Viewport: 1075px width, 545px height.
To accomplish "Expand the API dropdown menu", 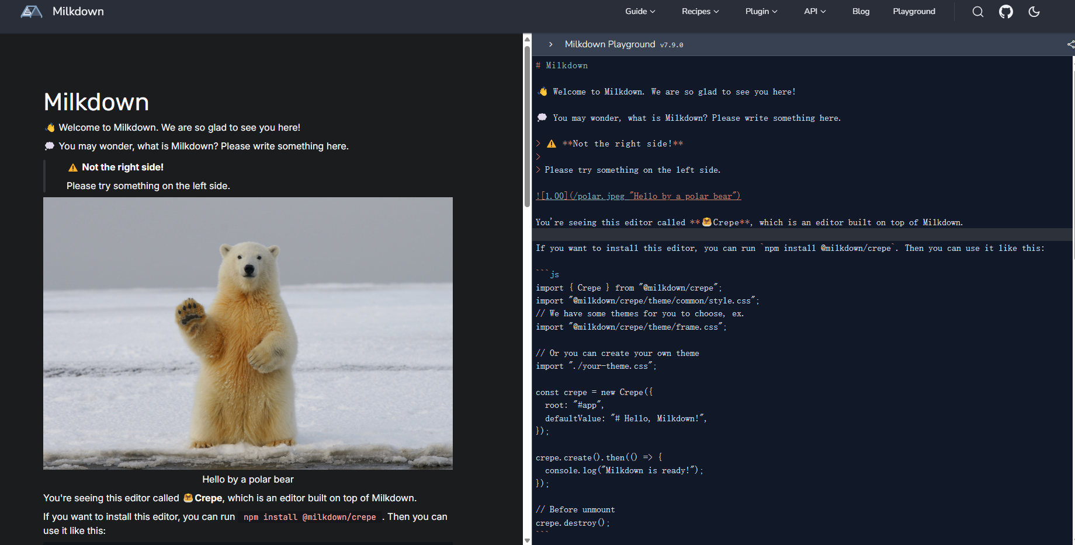I will [x=815, y=11].
